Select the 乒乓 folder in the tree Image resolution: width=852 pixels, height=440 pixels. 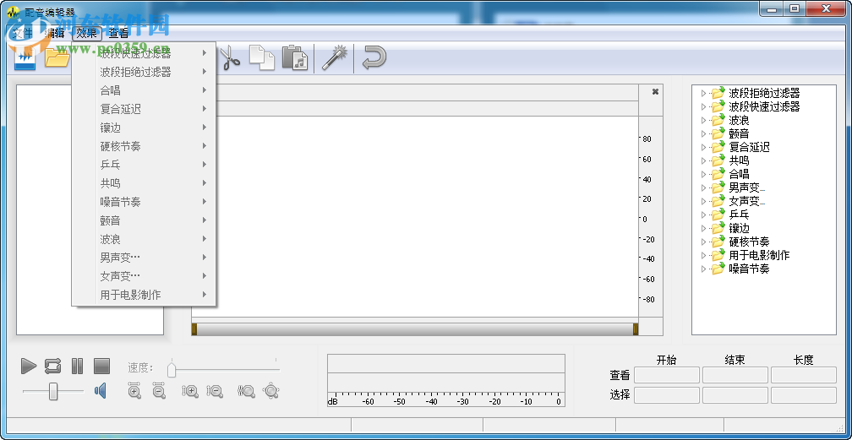tap(731, 215)
